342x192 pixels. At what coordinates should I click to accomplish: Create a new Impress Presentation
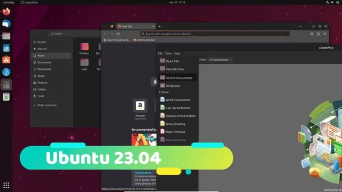point(178,116)
